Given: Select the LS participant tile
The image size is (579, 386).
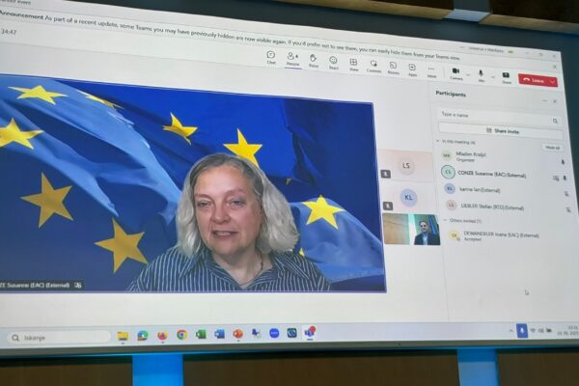Looking at the screenshot, I should point(405,165).
